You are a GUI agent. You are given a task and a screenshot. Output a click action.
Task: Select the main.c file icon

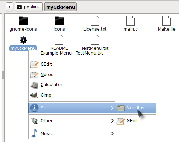click(x=131, y=21)
